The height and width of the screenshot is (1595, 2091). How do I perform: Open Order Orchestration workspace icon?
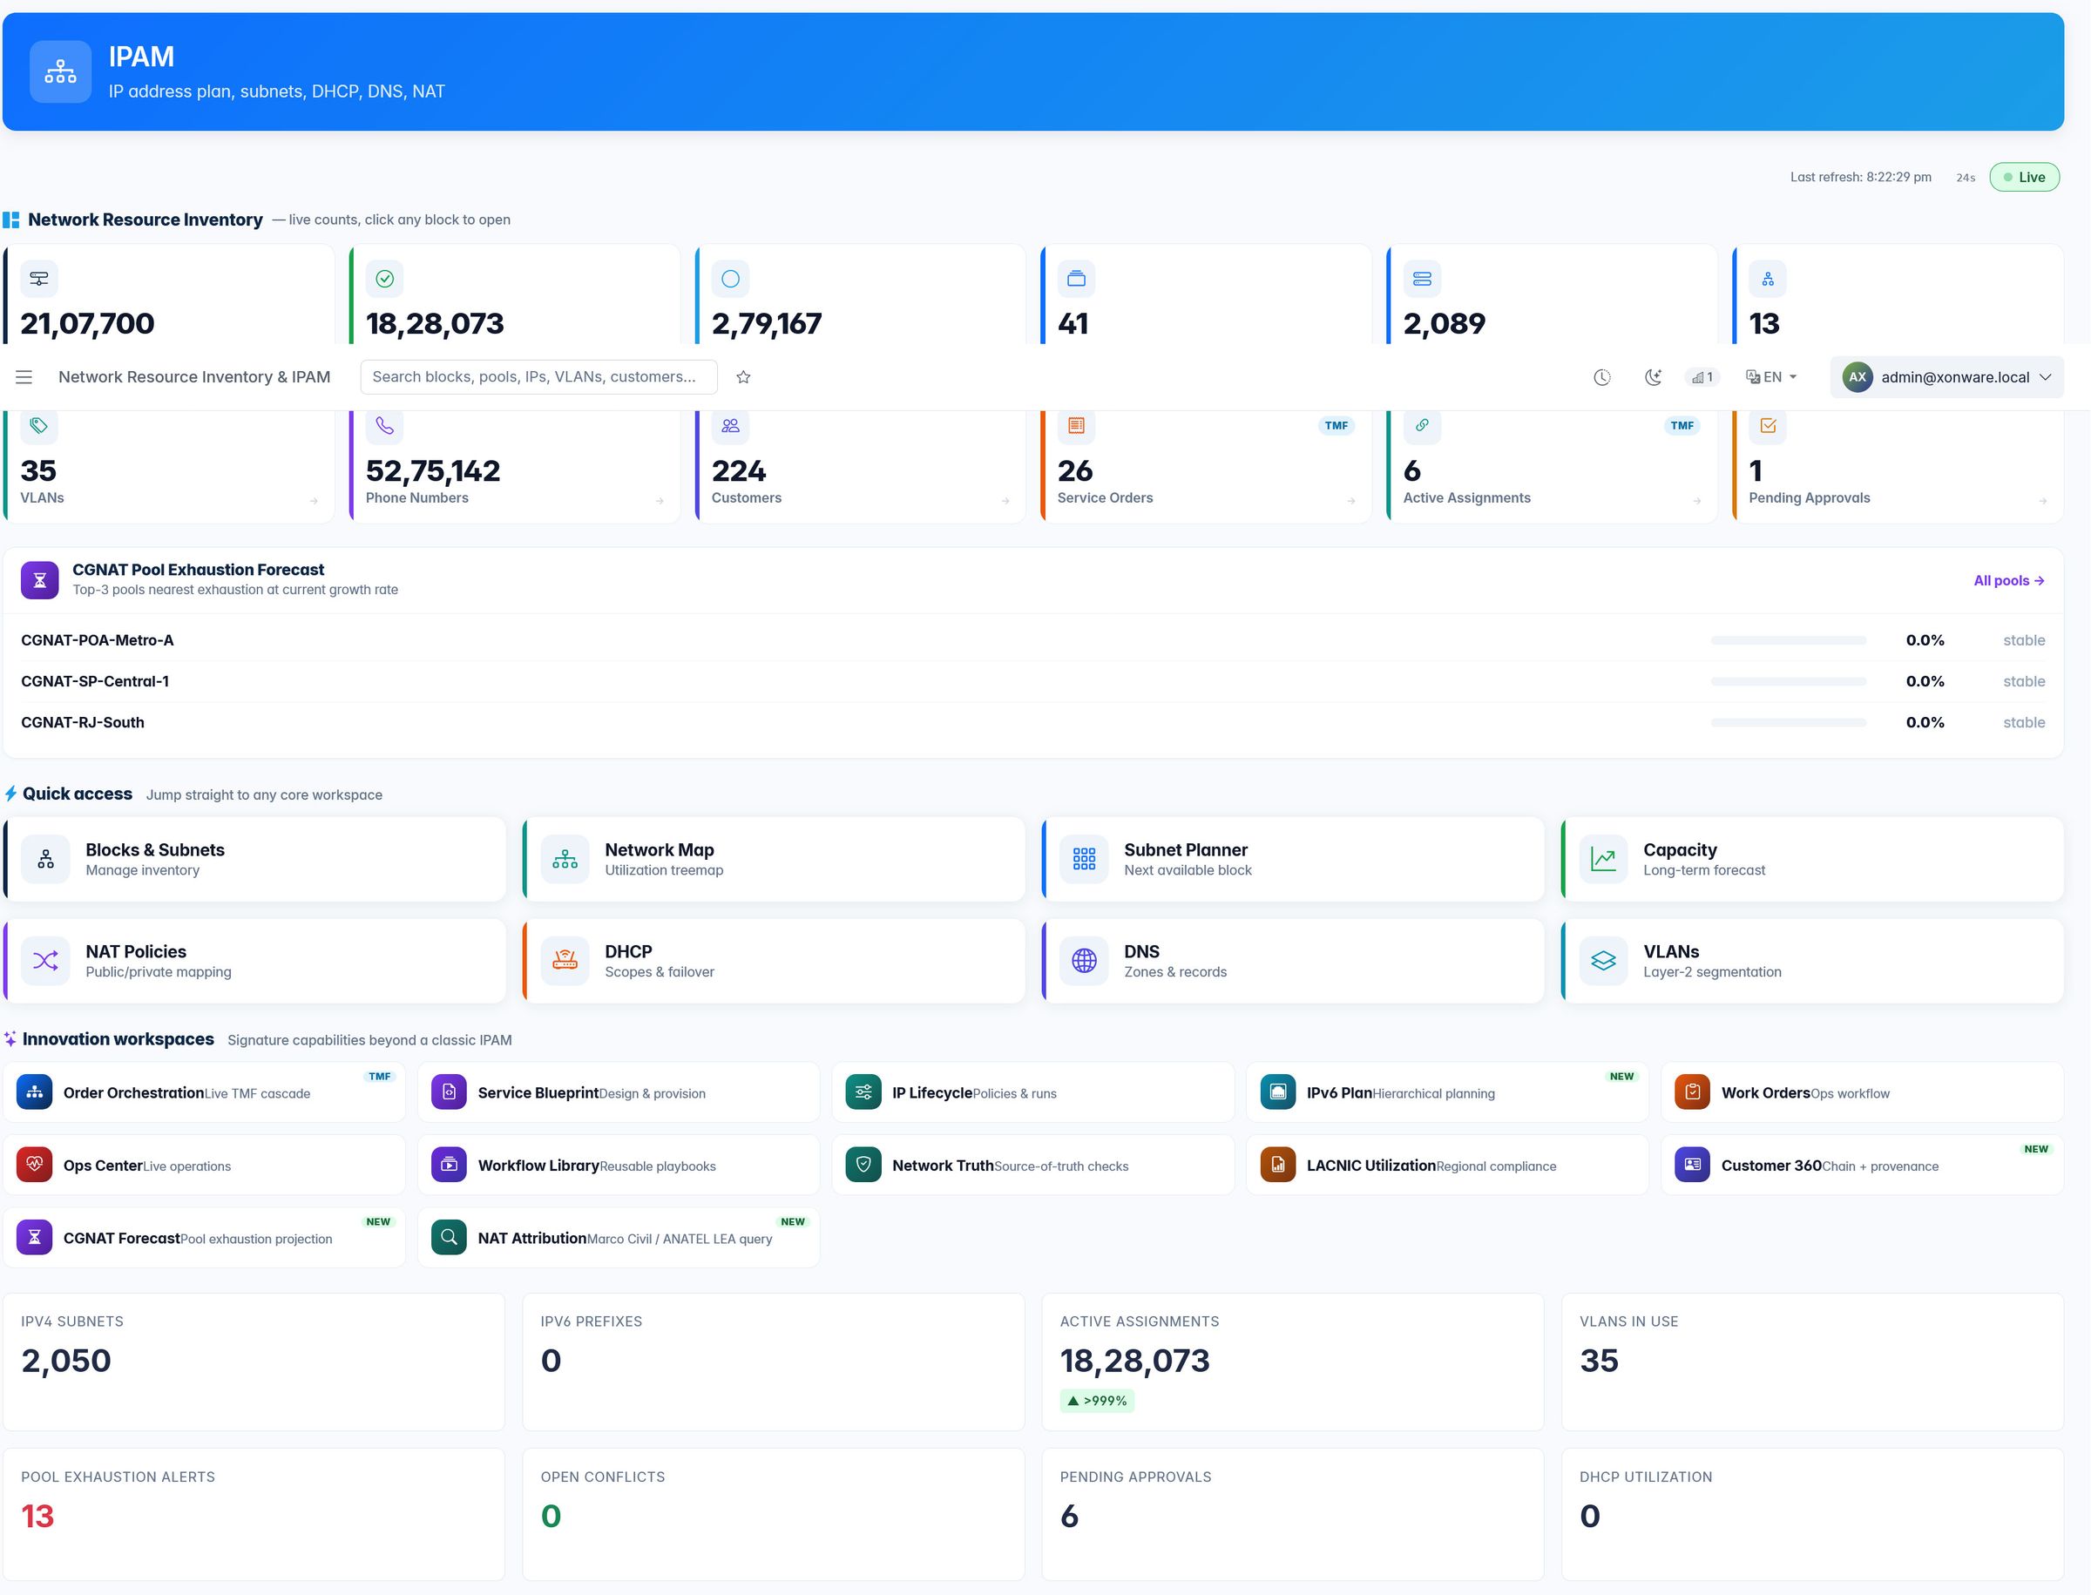pyautogui.click(x=34, y=1091)
